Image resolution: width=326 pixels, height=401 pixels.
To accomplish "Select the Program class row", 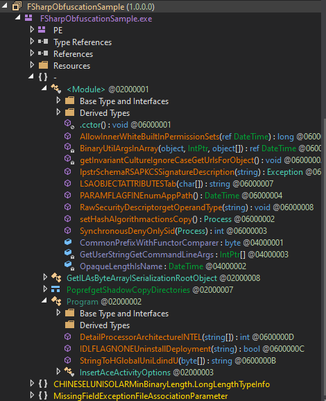I will [104, 302].
